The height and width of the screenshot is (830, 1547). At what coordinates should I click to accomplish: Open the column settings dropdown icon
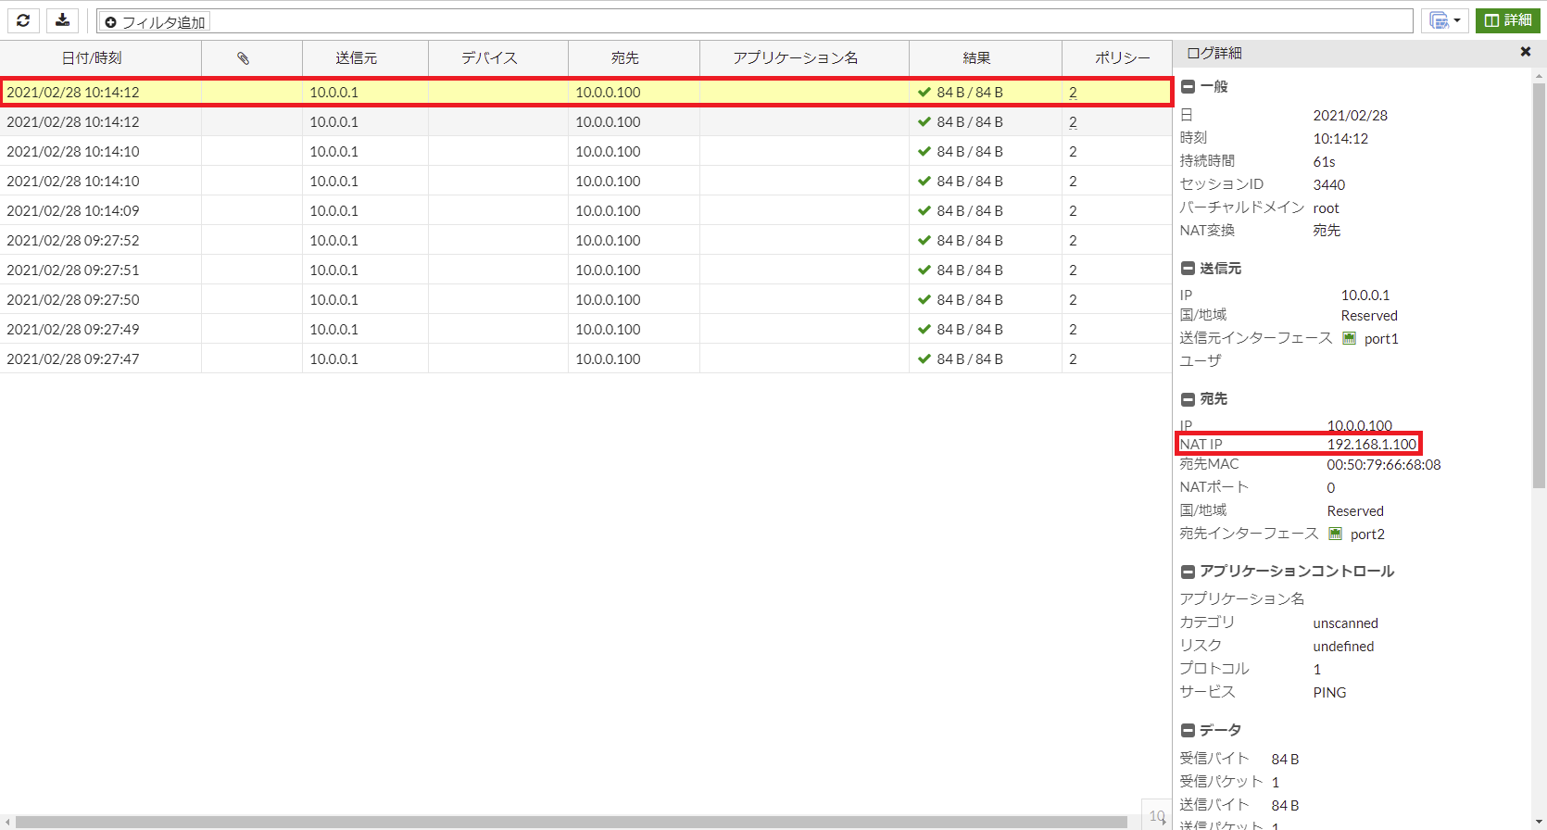(x=1444, y=20)
